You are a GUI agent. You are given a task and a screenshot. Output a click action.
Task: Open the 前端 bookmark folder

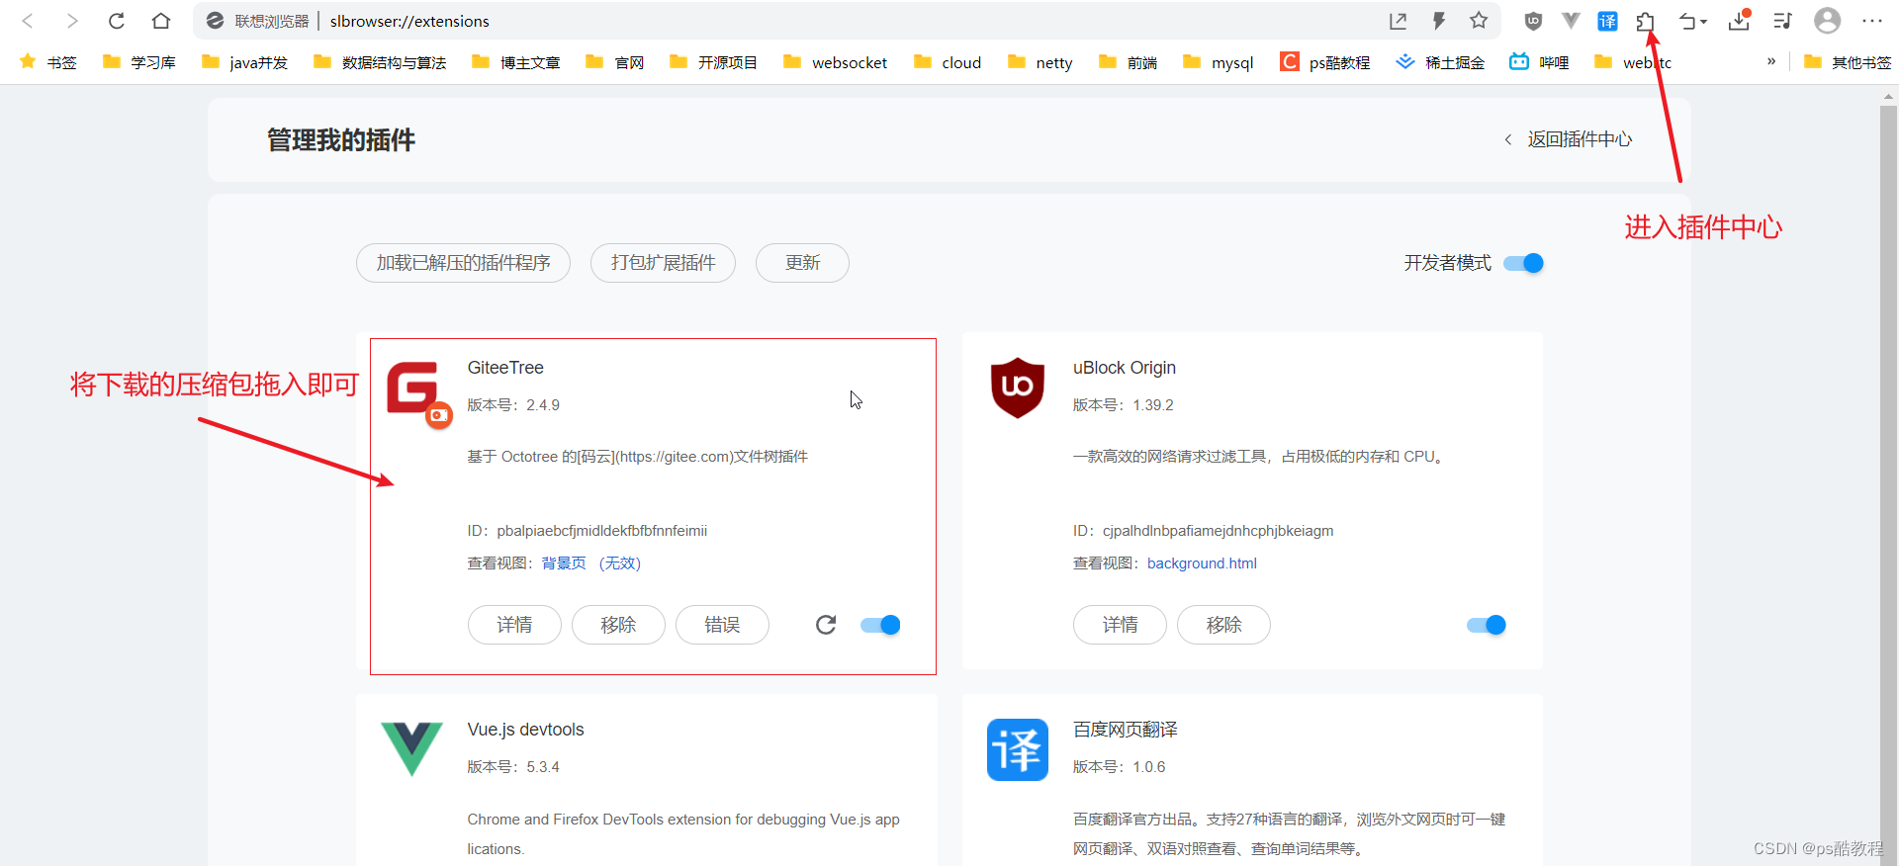click(1128, 62)
